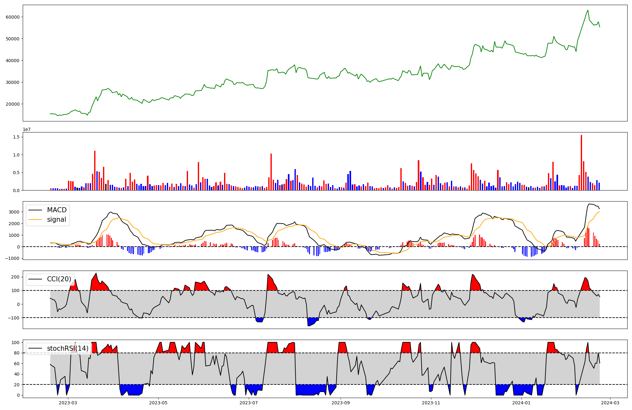
Task: Click the tallest red volume bar
Action: [x=581, y=163]
